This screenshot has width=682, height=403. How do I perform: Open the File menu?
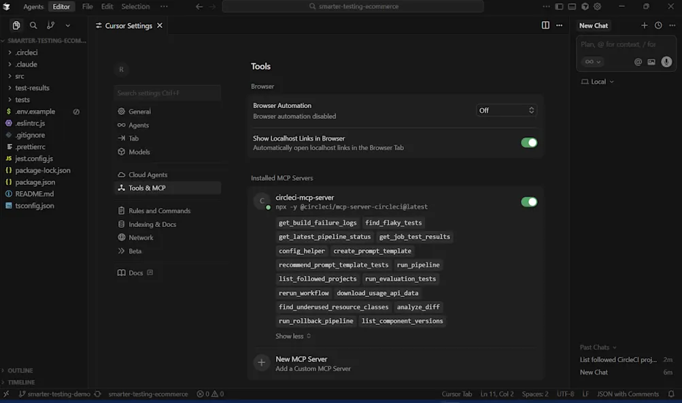[x=86, y=6]
